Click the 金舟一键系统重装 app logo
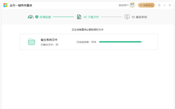 click(x=5, y=5)
